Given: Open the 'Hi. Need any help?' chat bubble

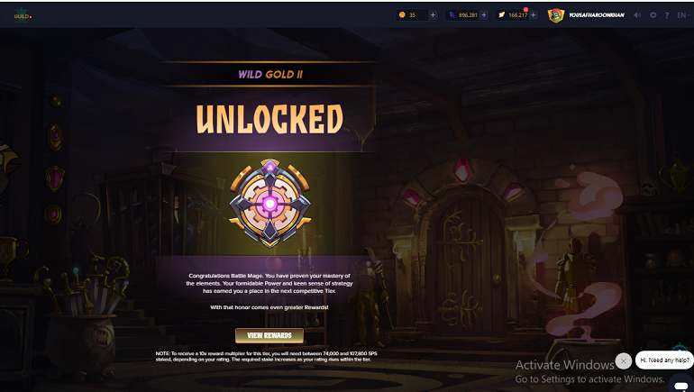Looking at the screenshot, I should tap(664, 360).
